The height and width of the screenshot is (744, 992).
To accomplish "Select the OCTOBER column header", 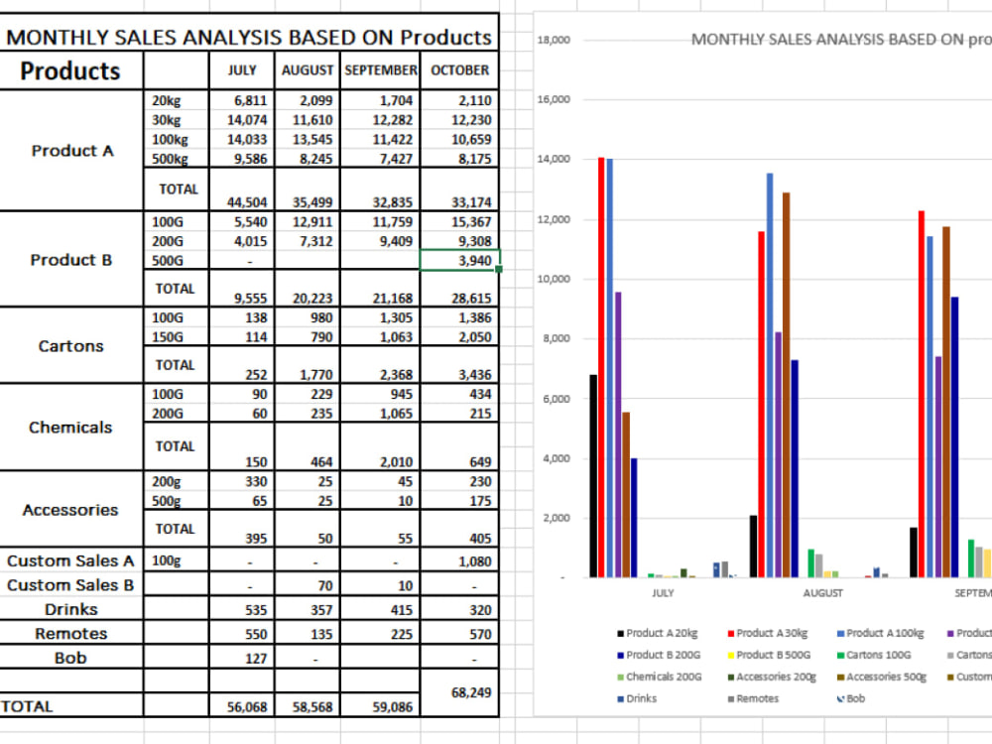I will click(x=460, y=70).
